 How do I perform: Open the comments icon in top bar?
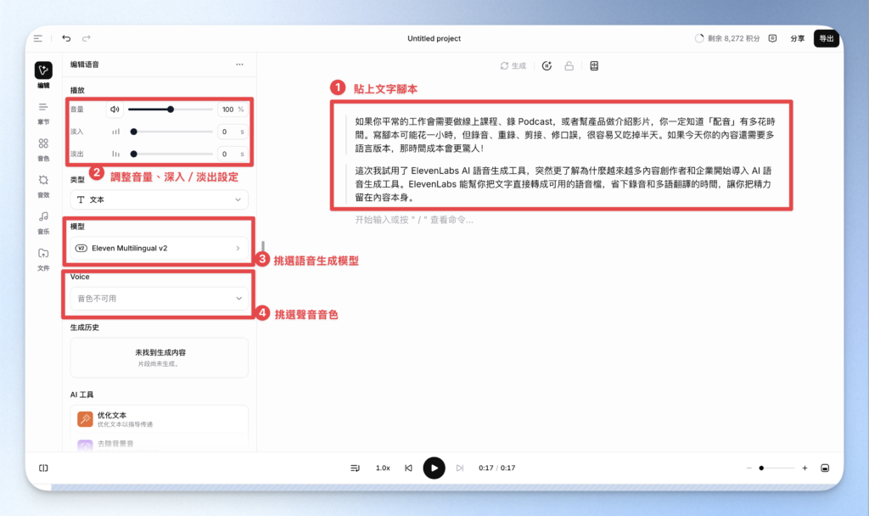coord(772,38)
